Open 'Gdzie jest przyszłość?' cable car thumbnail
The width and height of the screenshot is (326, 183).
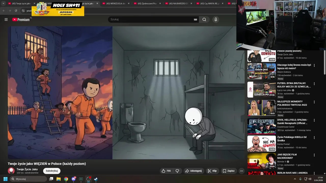coord(262,71)
